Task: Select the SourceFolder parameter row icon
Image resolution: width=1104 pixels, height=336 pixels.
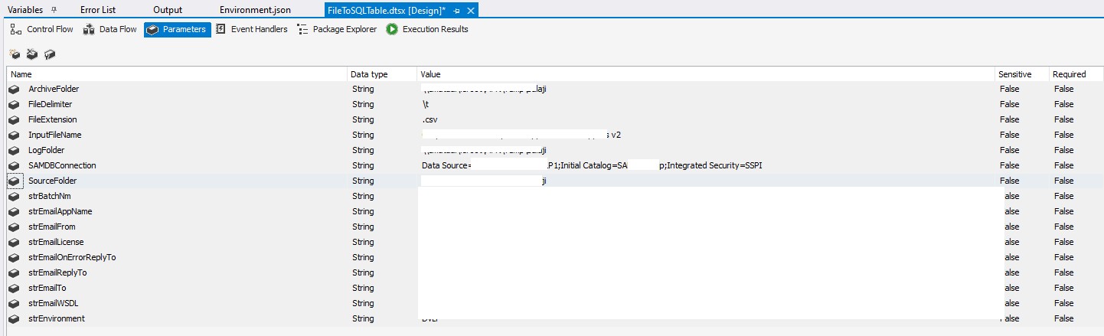Action: 14,181
